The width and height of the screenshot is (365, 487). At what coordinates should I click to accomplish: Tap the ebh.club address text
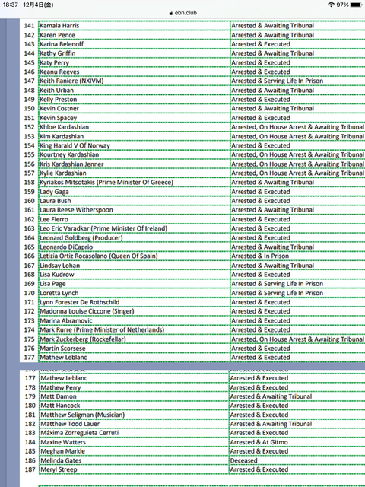click(x=186, y=13)
